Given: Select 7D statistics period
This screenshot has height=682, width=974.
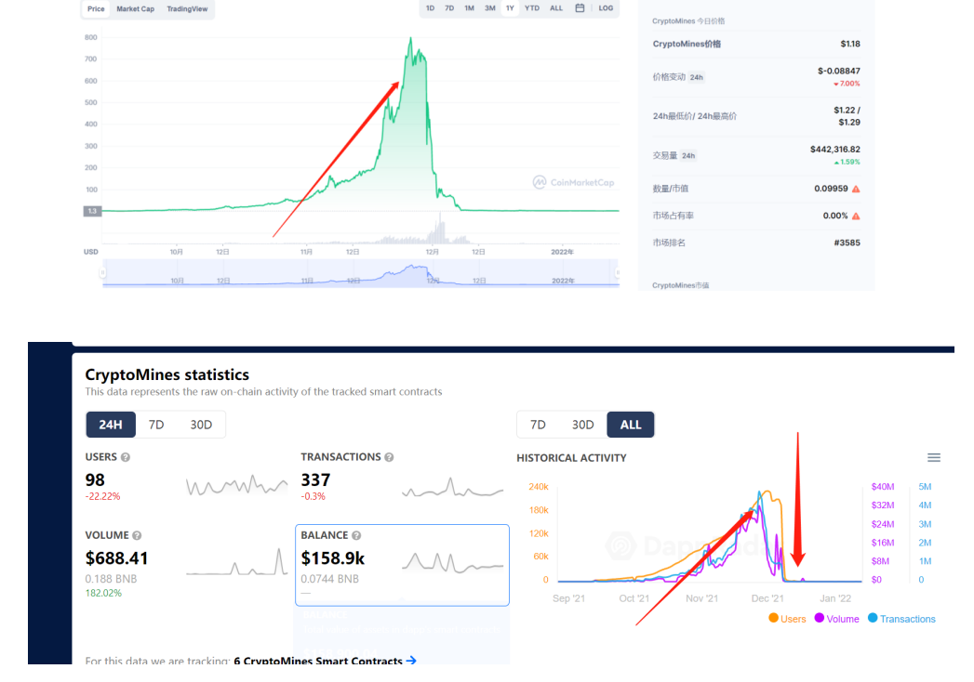Looking at the screenshot, I should tap(156, 425).
